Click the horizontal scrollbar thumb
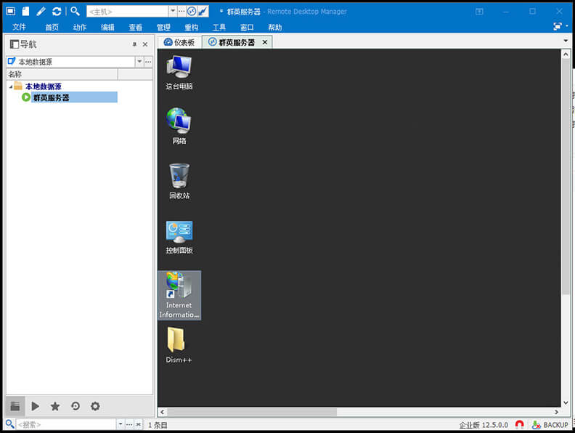This screenshot has width=575, height=433. point(251,412)
